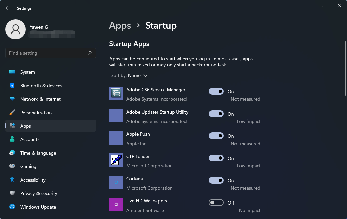The image size is (347, 219).
Task: Click the search magnifier icon
Action: (90, 53)
